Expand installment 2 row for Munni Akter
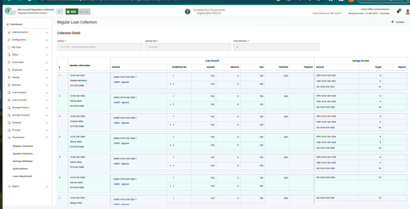410x209 pixels. [171, 145]
